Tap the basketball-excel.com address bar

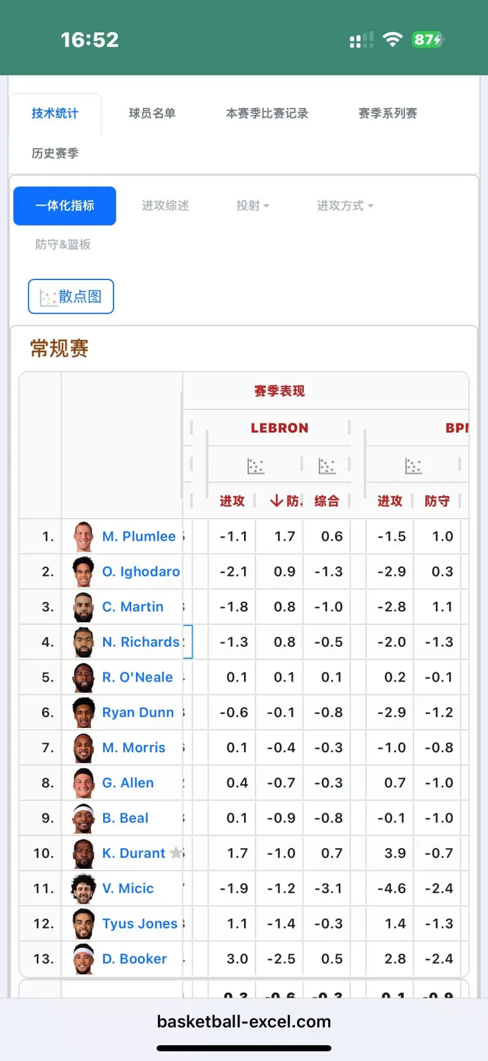pyautogui.click(x=244, y=1021)
